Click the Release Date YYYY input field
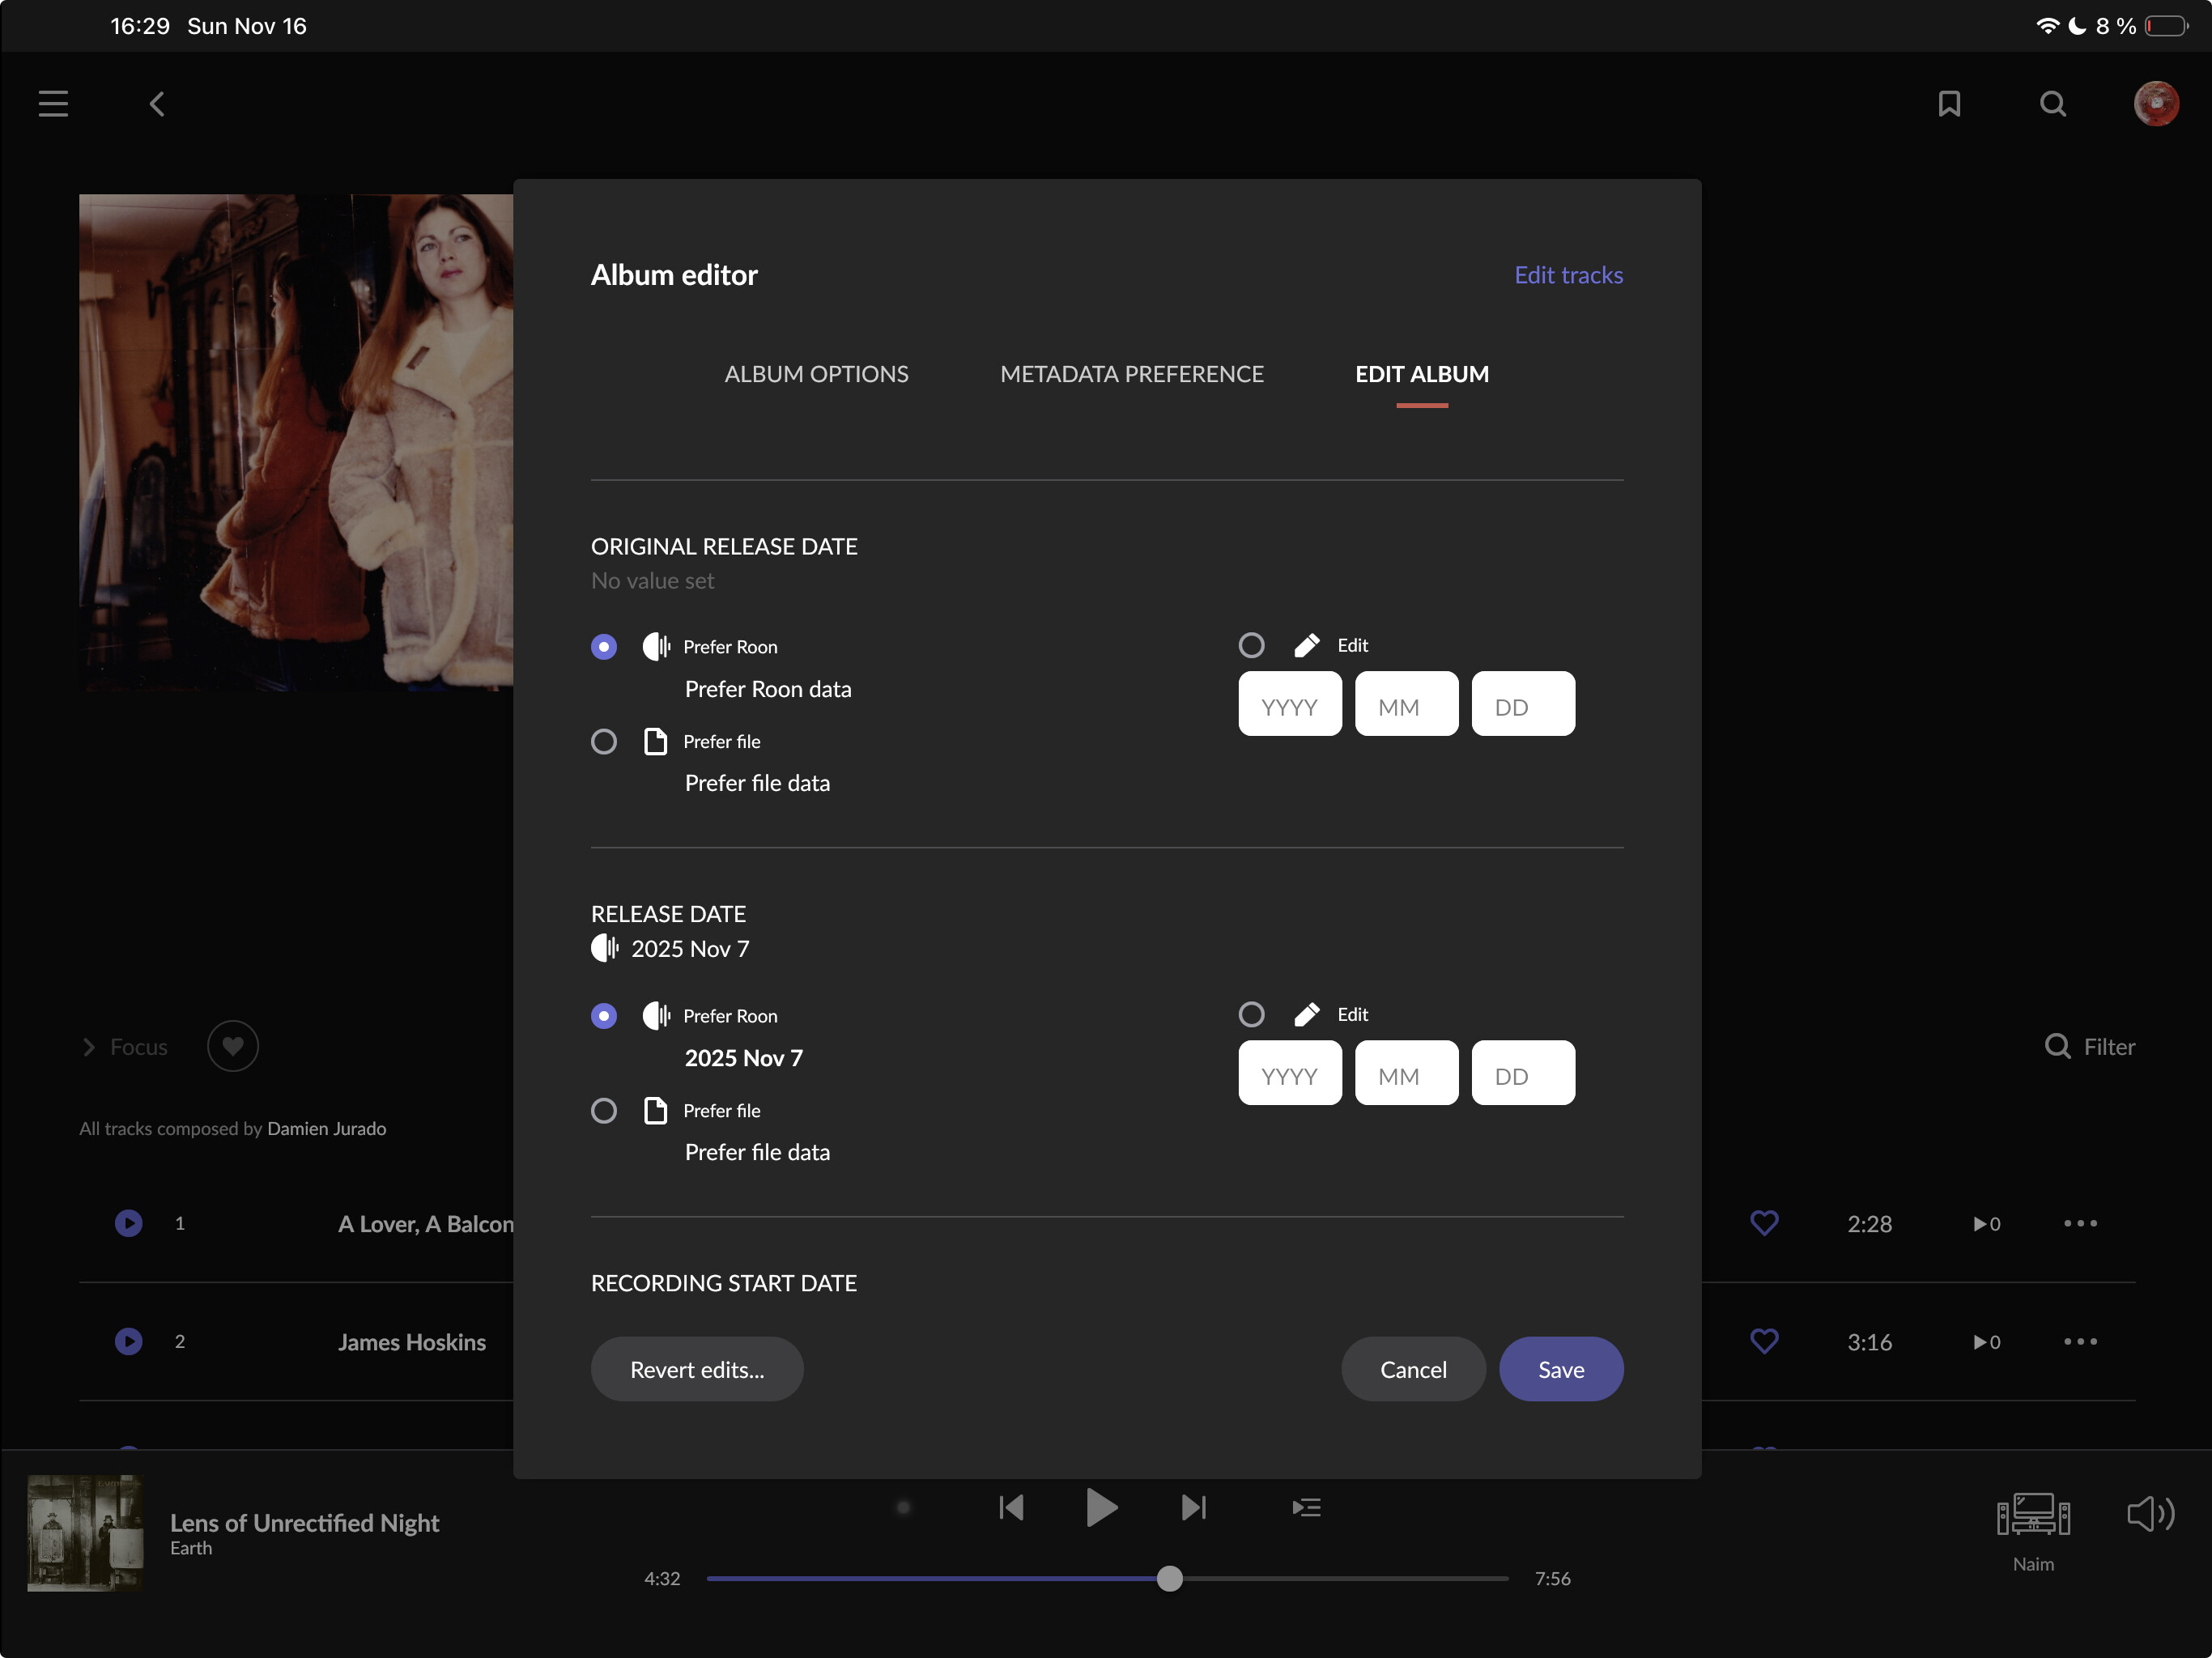Screen dimensions: 2212x1658 [1289, 1074]
